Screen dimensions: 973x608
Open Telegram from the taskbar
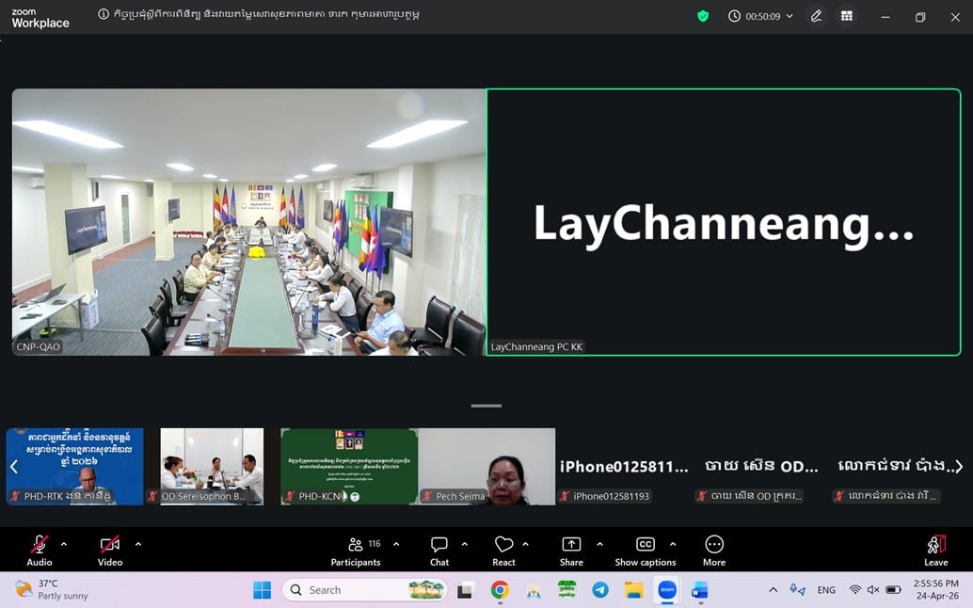click(600, 590)
